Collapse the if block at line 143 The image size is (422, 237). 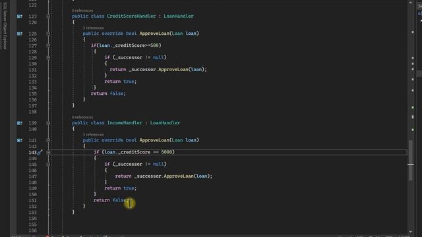point(48,152)
